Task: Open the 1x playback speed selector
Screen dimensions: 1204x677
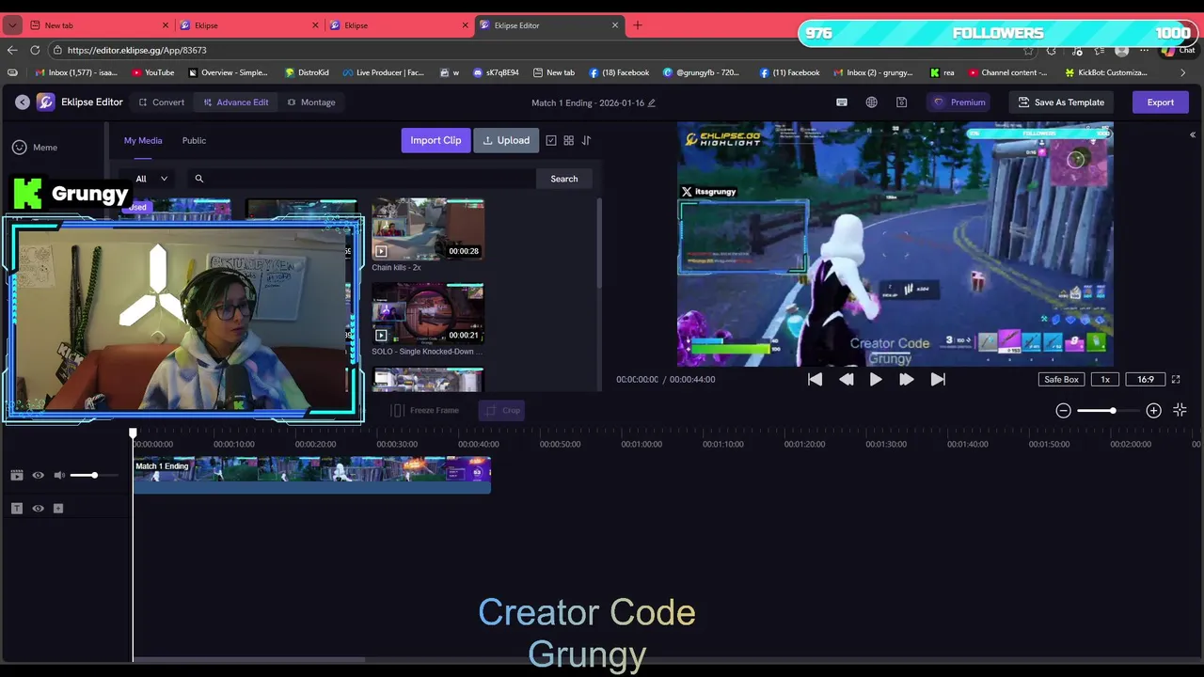Action: [x=1105, y=379]
